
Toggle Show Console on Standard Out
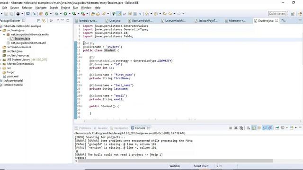pos(265,128)
